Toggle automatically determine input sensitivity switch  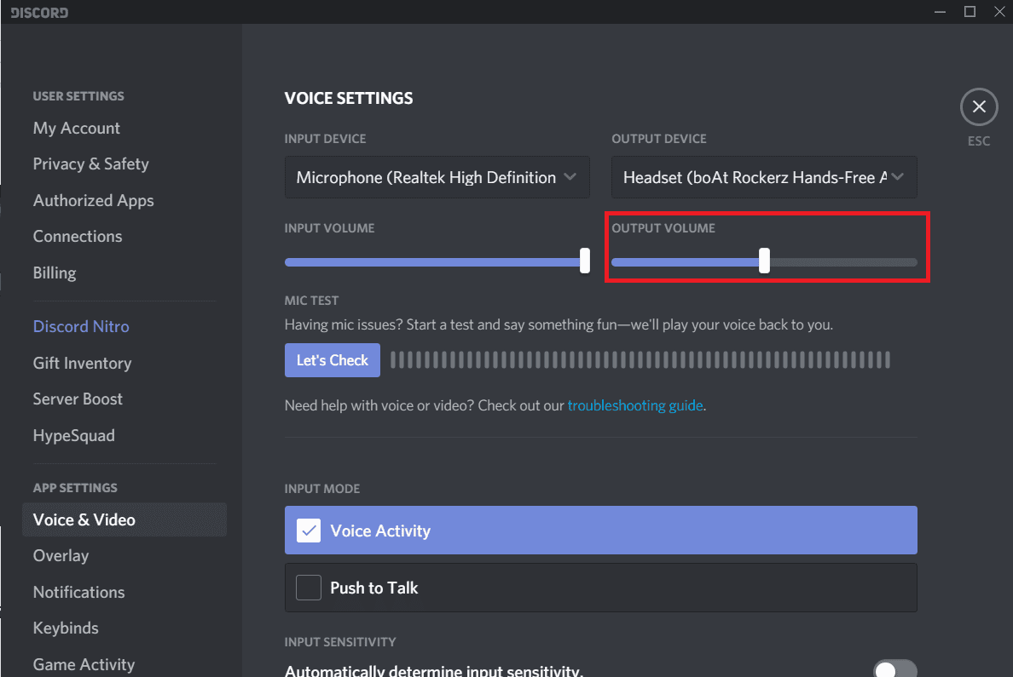(894, 669)
